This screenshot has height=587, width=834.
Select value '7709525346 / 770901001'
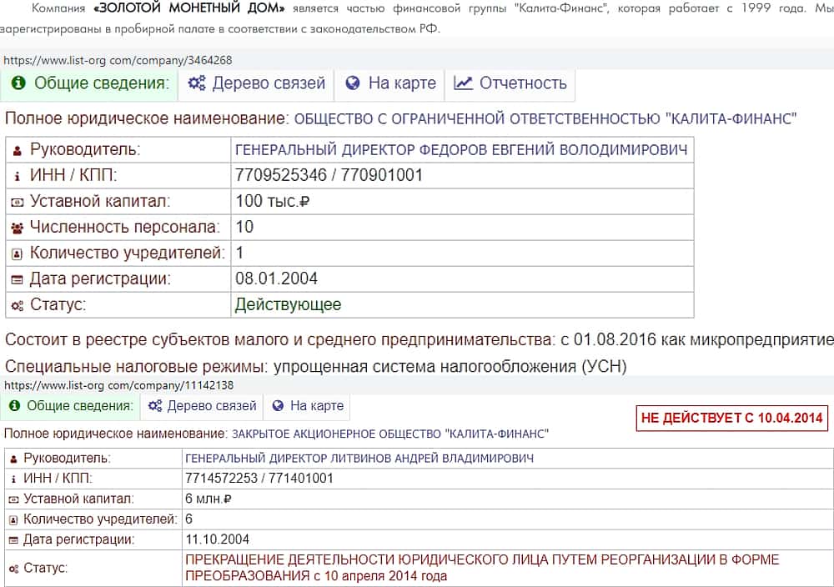pyautogui.click(x=329, y=175)
